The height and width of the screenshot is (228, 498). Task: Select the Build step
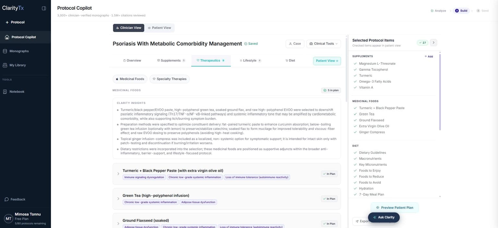point(461,11)
